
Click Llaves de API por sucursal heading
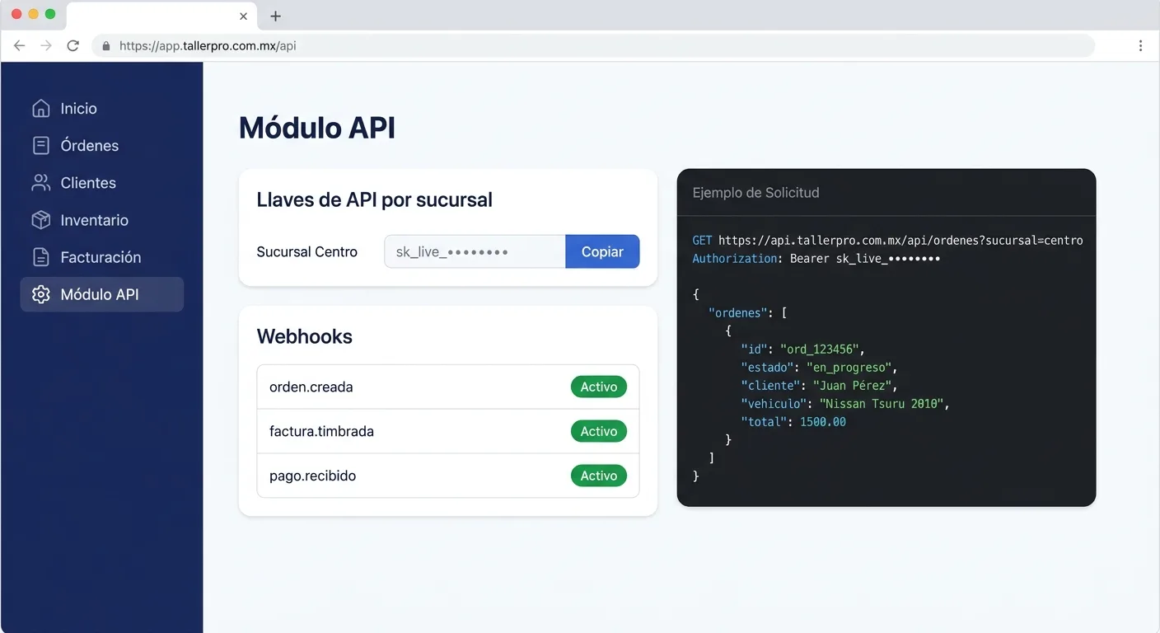pos(374,199)
